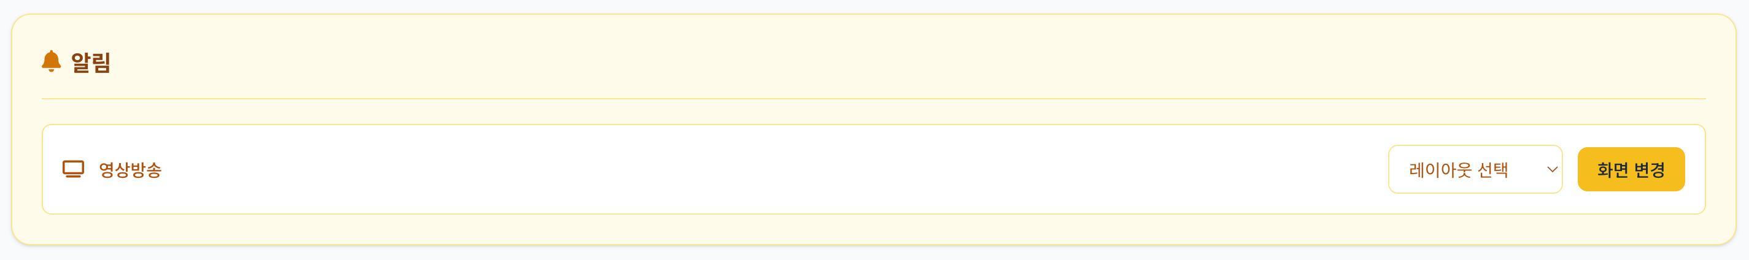Click empty space in the 알림 header area
Image resolution: width=1749 pixels, height=260 pixels.
[x=815, y=61]
